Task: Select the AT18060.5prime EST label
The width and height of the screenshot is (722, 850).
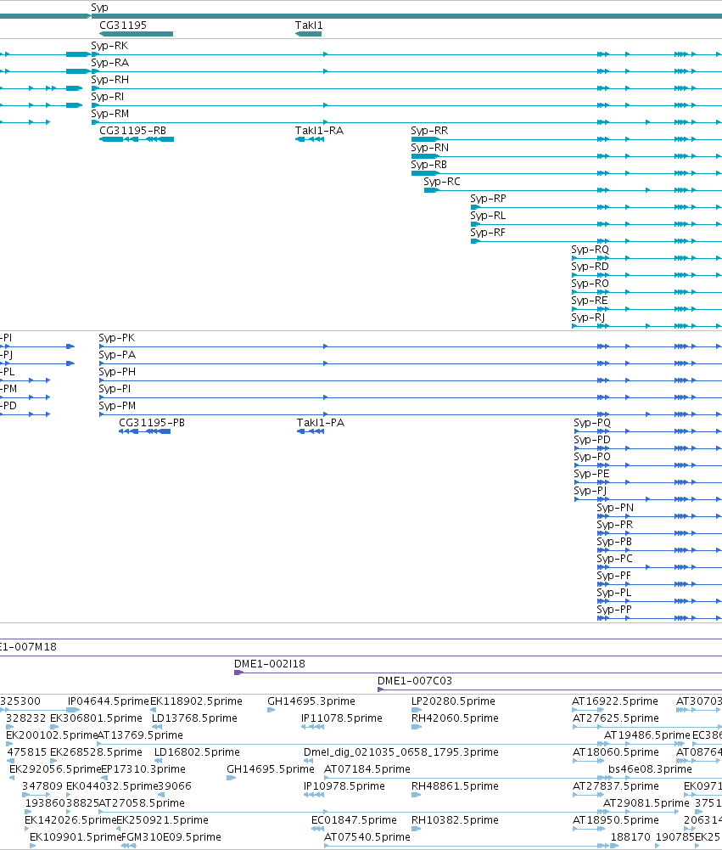Action: click(x=616, y=752)
